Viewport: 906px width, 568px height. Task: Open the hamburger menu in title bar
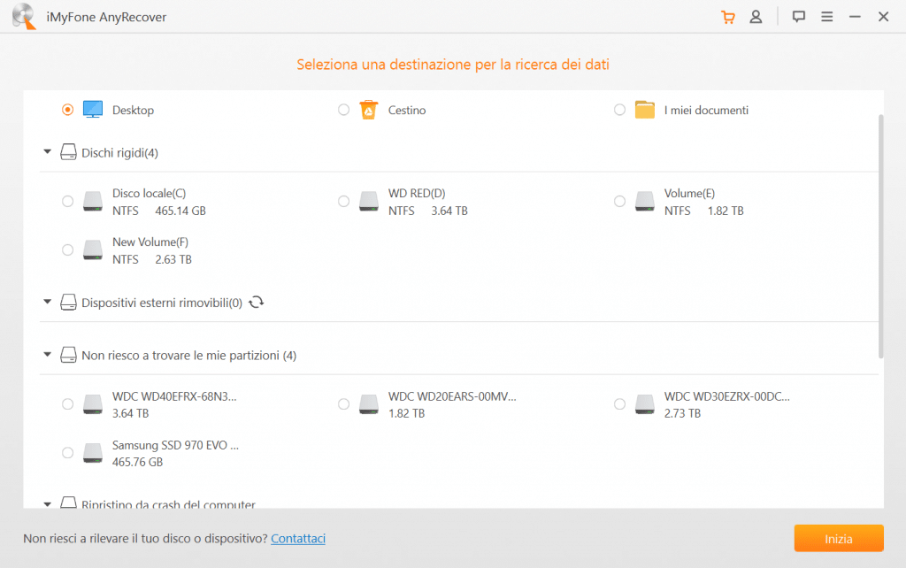tap(827, 17)
